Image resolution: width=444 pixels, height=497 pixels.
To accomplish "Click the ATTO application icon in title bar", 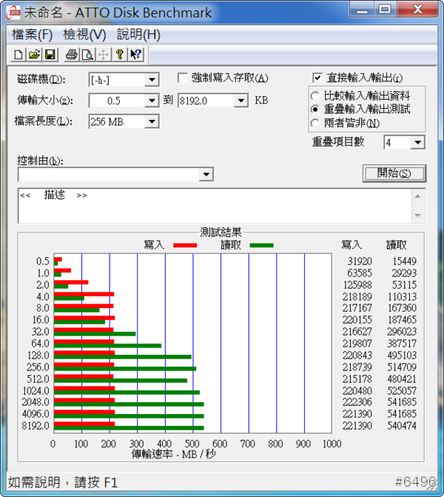I will [x=13, y=13].
